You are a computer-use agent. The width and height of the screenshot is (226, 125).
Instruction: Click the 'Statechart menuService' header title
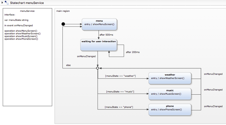27,3
